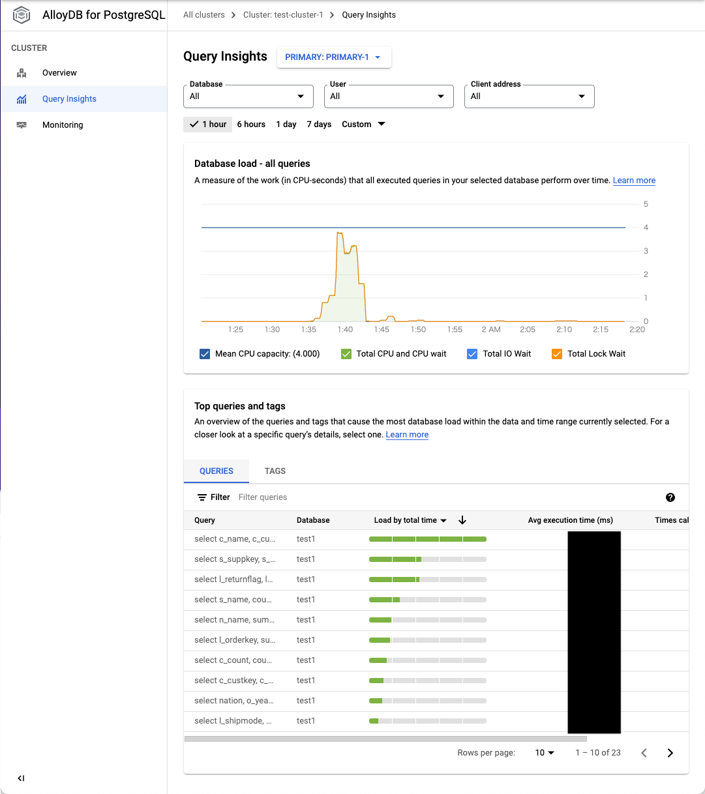Viewport: 705px width, 794px height.
Task: Go to the previous page of queries
Action: tap(644, 753)
